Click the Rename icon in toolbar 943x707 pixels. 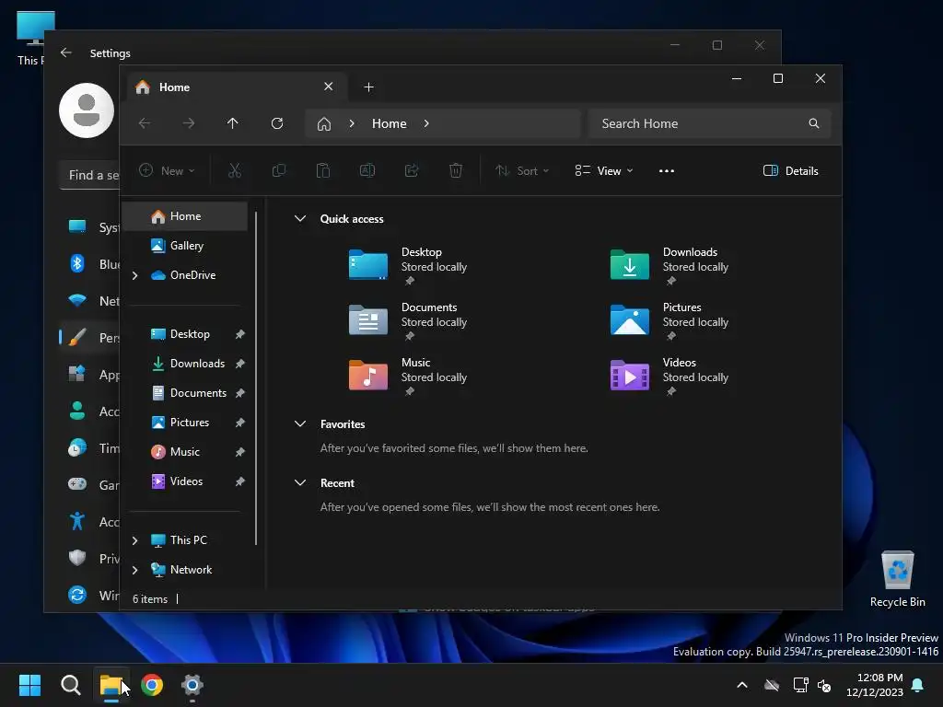[367, 170]
